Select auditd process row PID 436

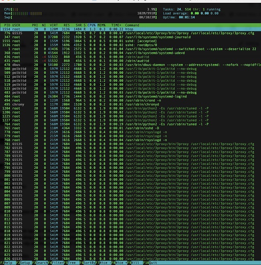point(130,57)
